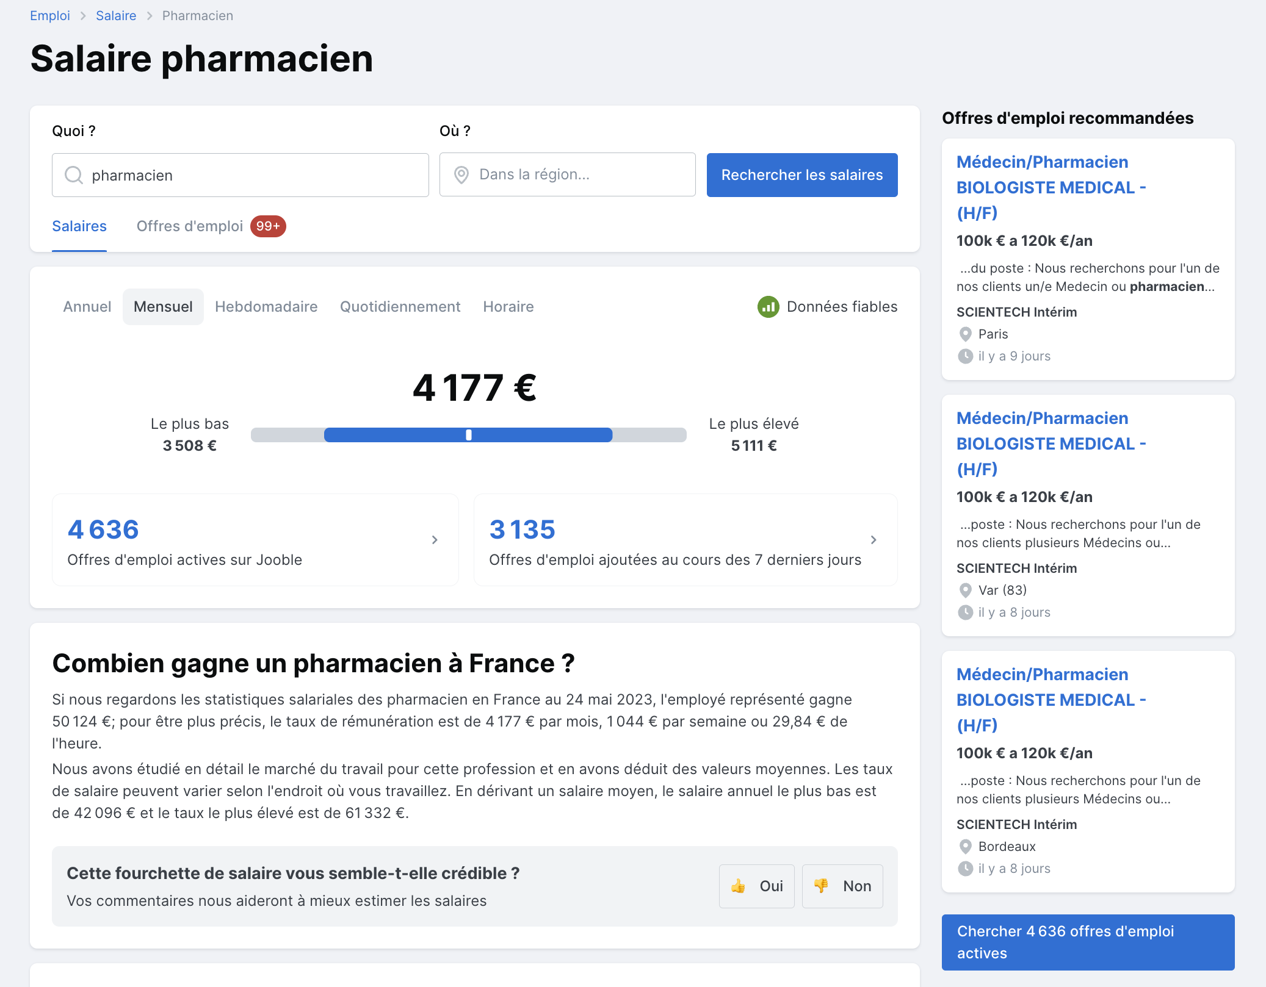Switch salary period to Annuel
The height and width of the screenshot is (987, 1266).
pyautogui.click(x=87, y=307)
